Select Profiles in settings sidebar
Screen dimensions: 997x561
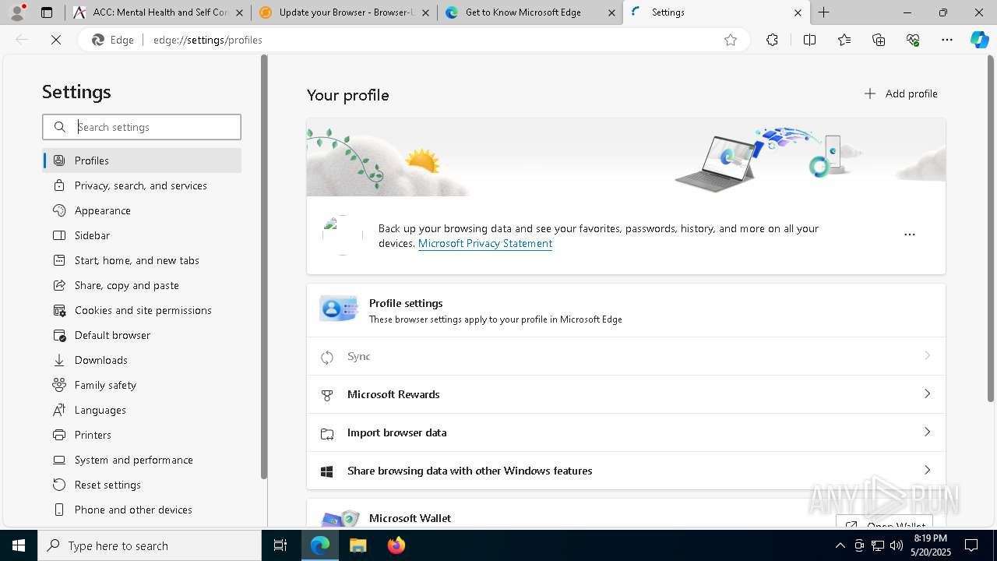tap(142, 161)
